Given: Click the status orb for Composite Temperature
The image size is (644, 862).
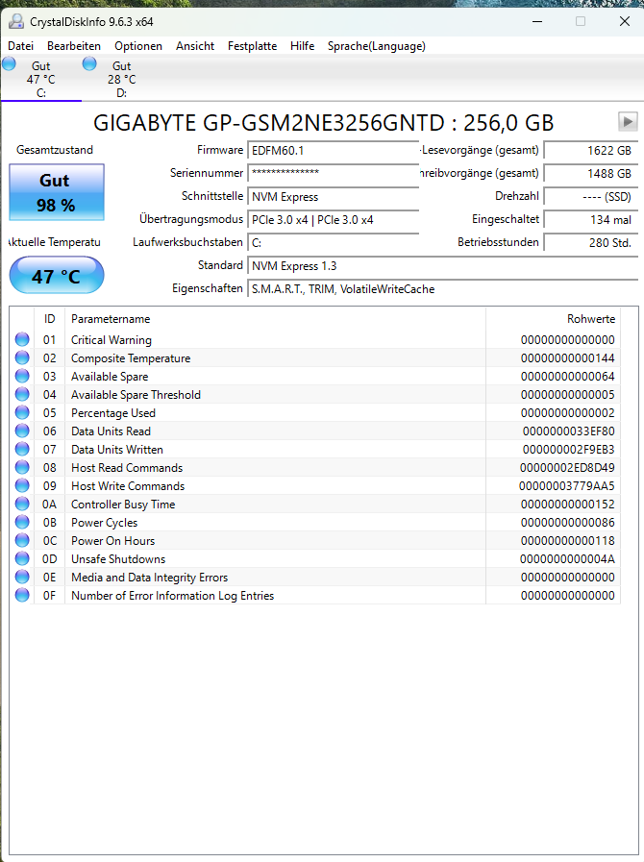Looking at the screenshot, I should [22, 357].
